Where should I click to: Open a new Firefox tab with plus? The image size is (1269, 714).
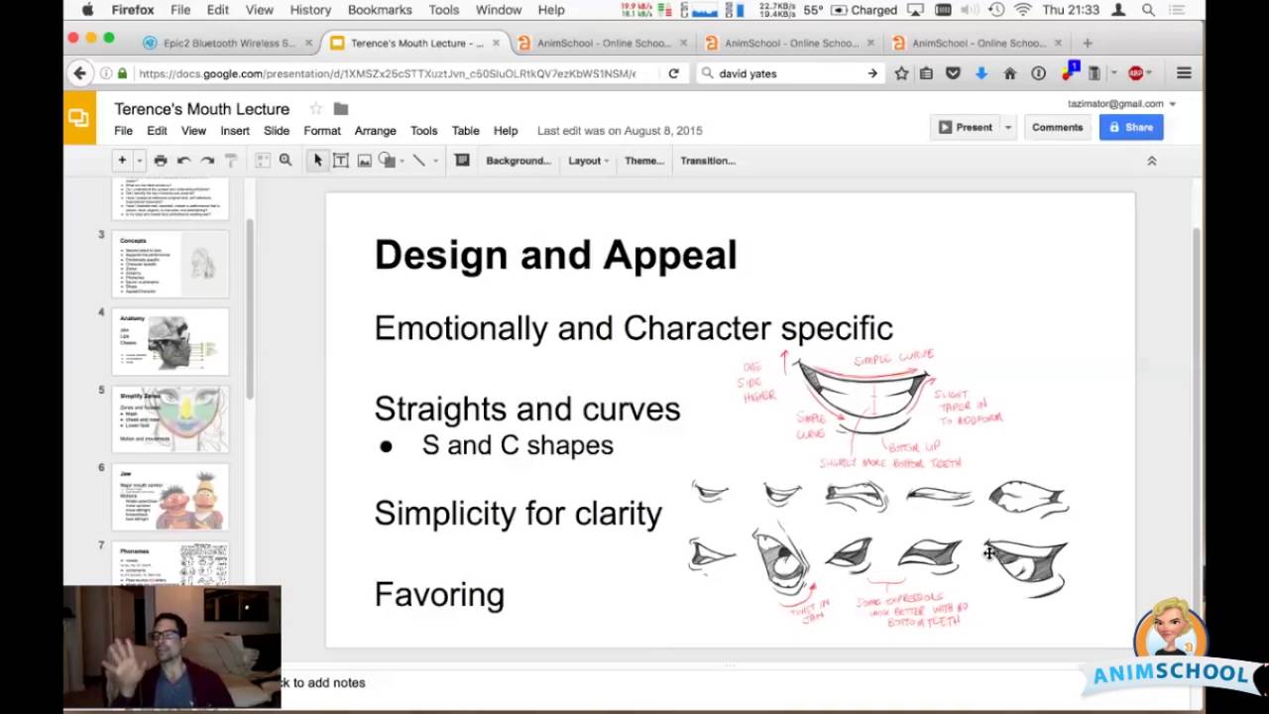1087,44
